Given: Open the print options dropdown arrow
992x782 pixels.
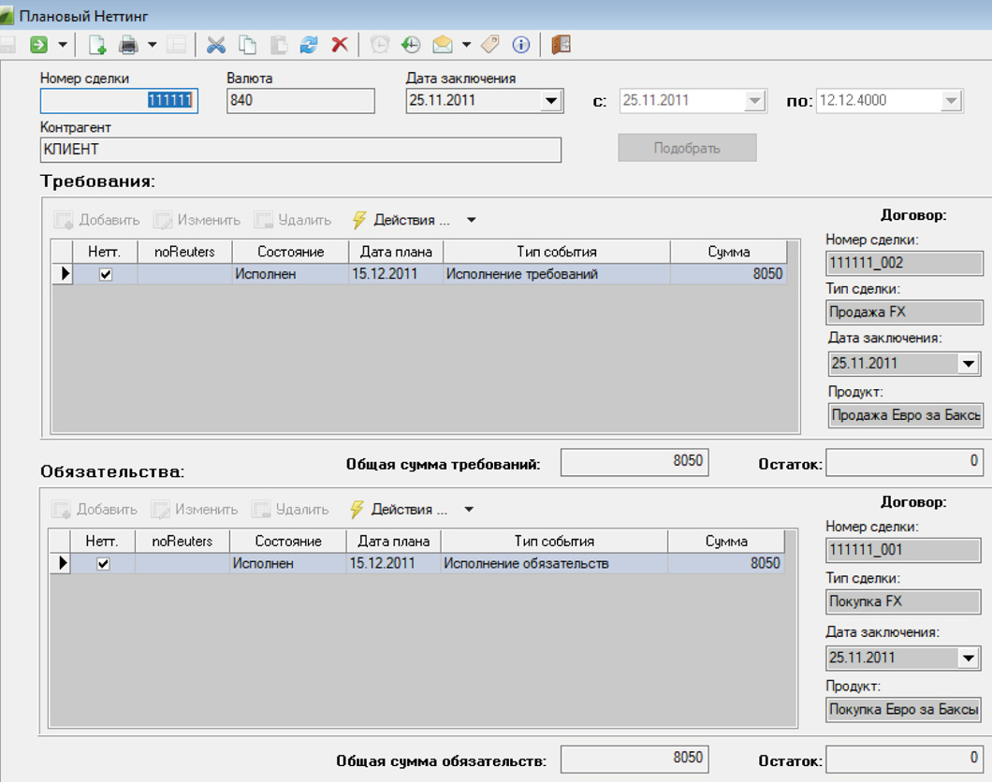Looking at the screenshot, I should [x=152, y=44].
